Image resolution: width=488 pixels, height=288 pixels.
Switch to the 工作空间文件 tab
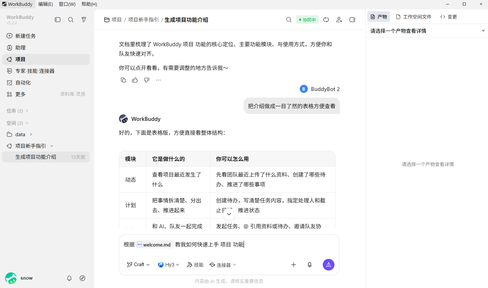[x=414, y=17]
